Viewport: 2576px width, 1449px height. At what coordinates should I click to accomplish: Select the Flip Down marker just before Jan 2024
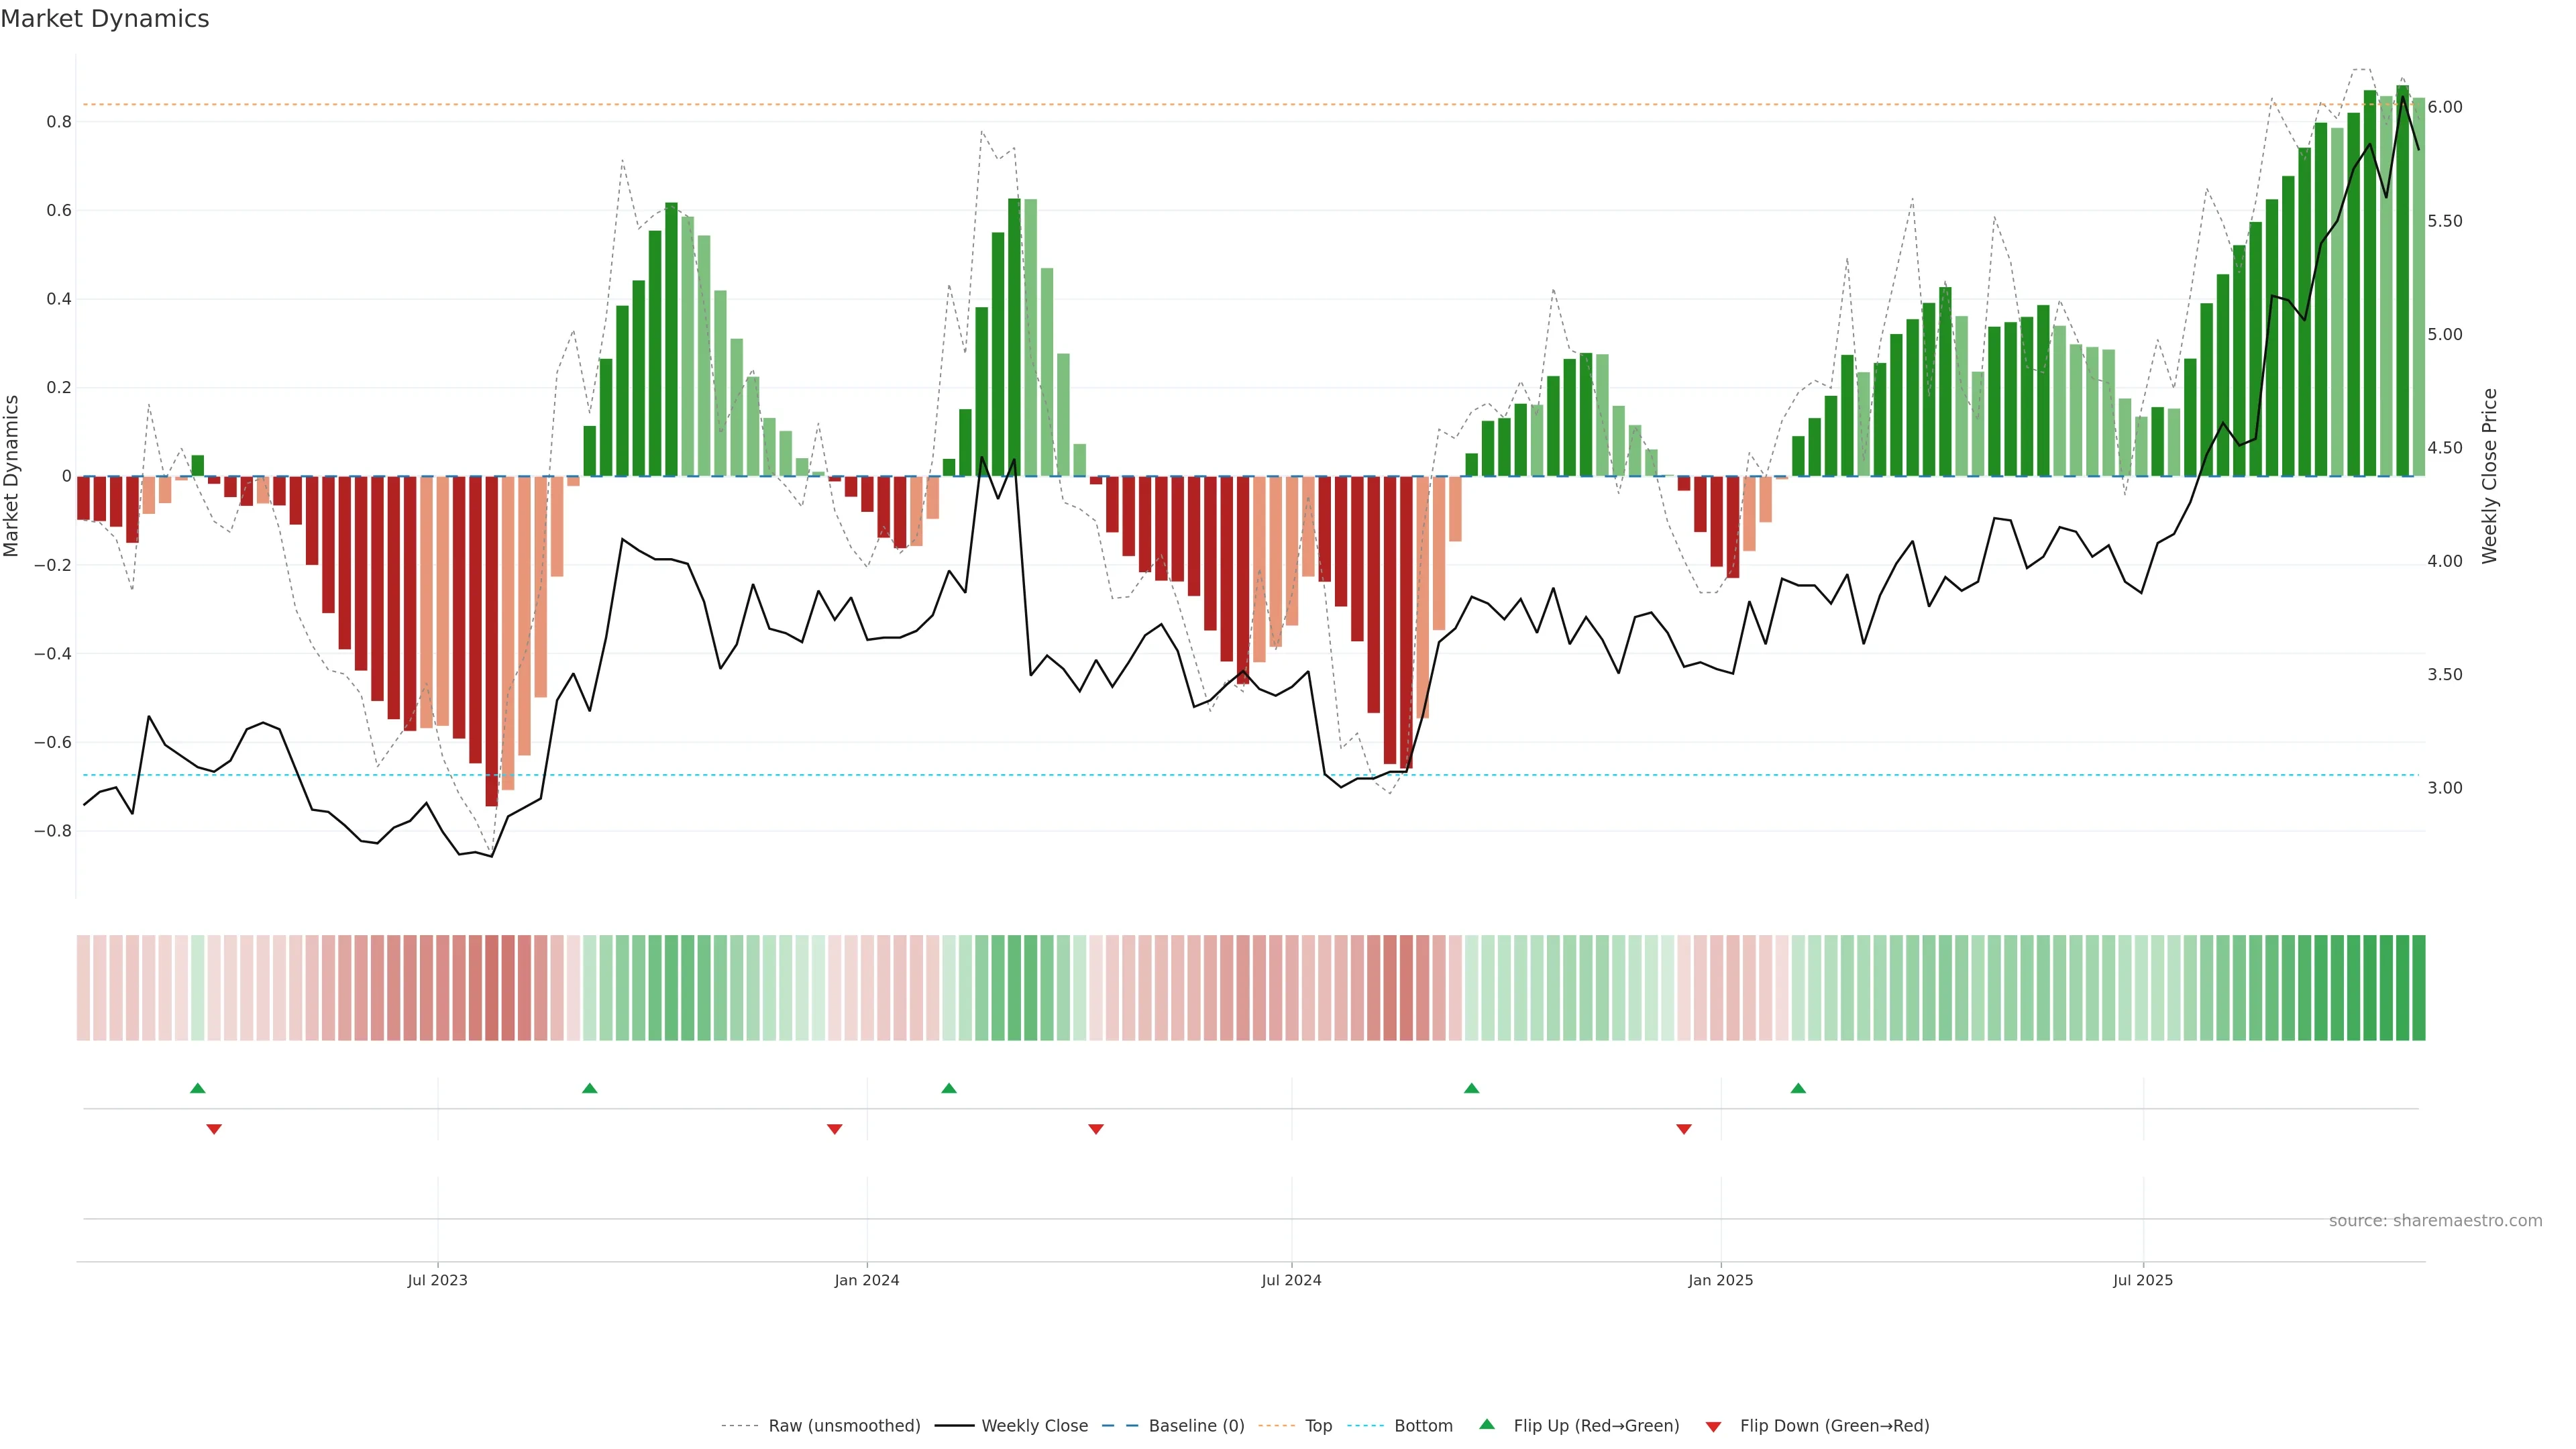coord(835,1129)
